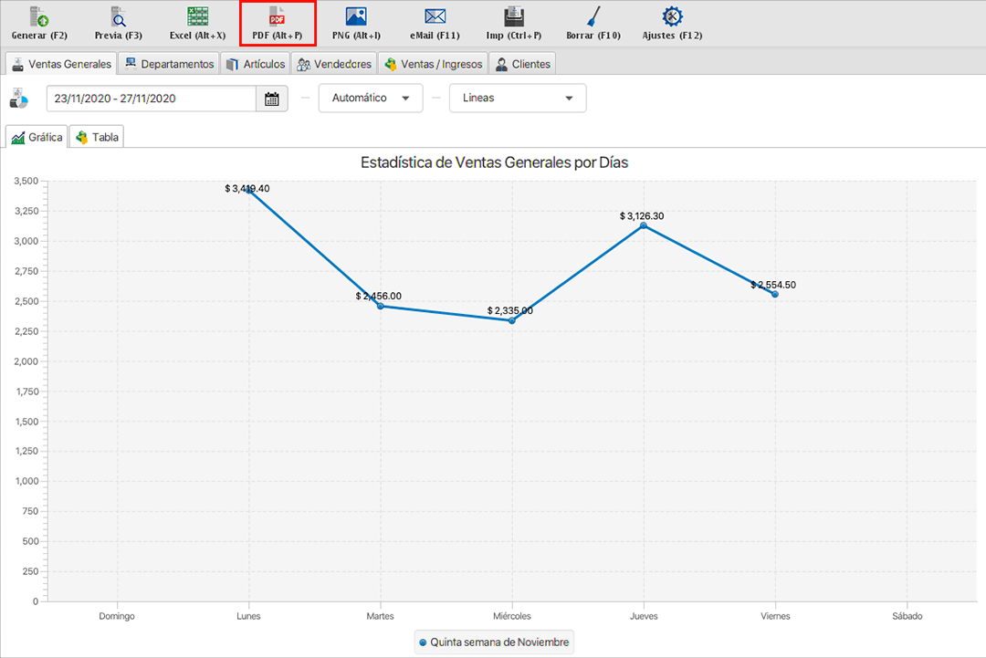Click the Generar (F2) report icon
986x658 pixels.
[39, 24]
